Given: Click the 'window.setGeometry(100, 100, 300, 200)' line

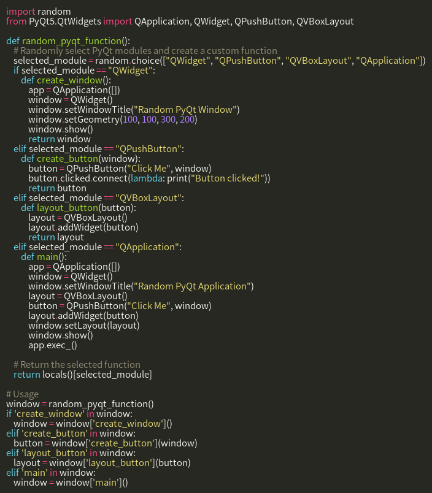Looking at the screenshot, I should tap(113, 120).
